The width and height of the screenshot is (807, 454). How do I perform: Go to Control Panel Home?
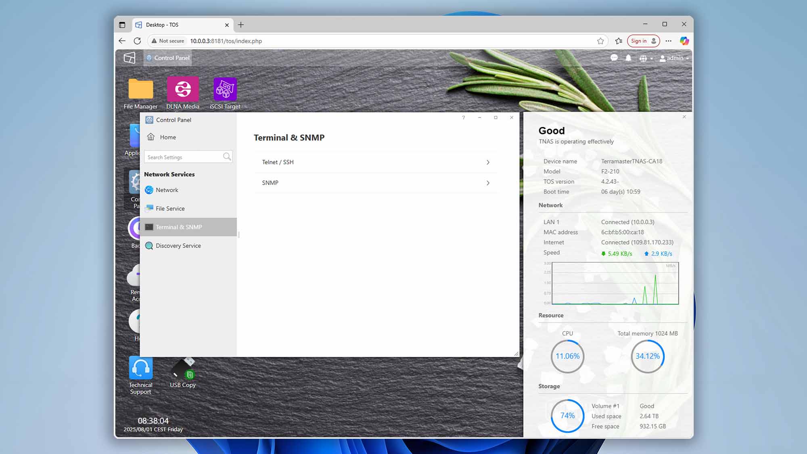(x=161, y=137)
